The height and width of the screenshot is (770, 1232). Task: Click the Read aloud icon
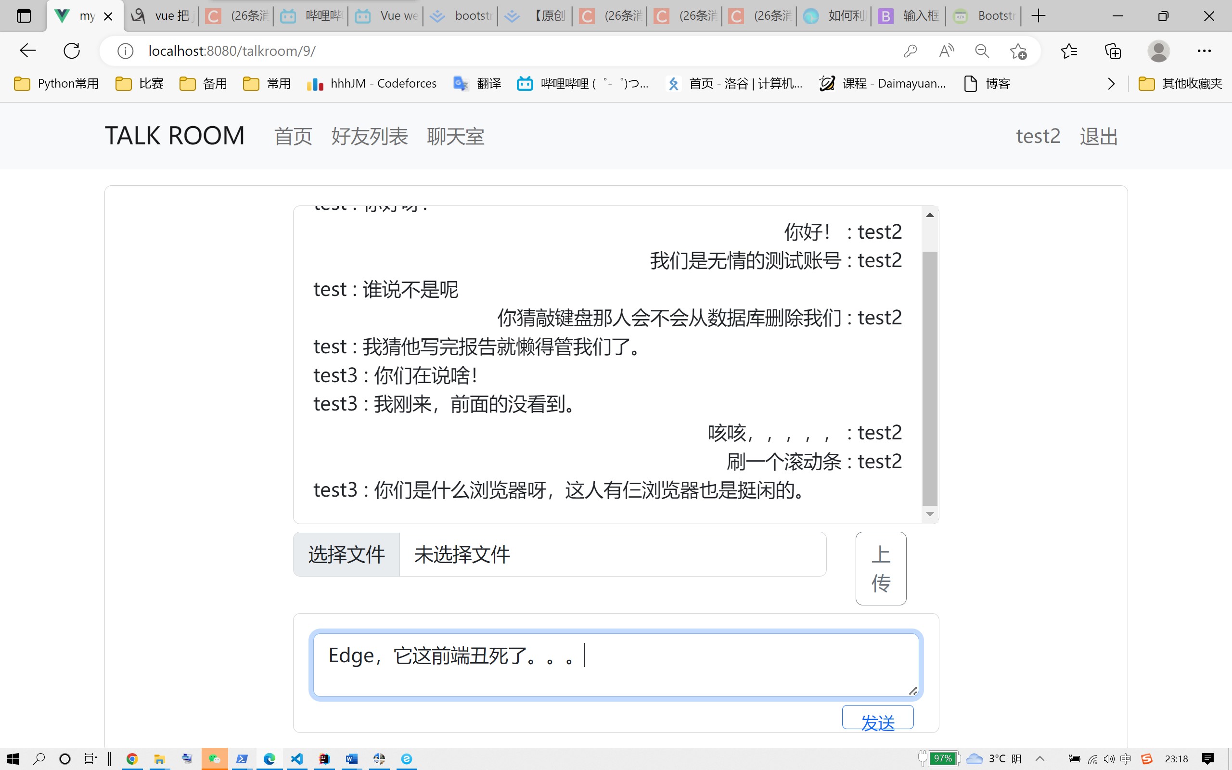pyautogui.click(x=947, y=51)
